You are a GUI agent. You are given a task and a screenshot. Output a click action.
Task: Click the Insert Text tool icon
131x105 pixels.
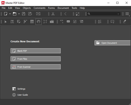point(100,21)
